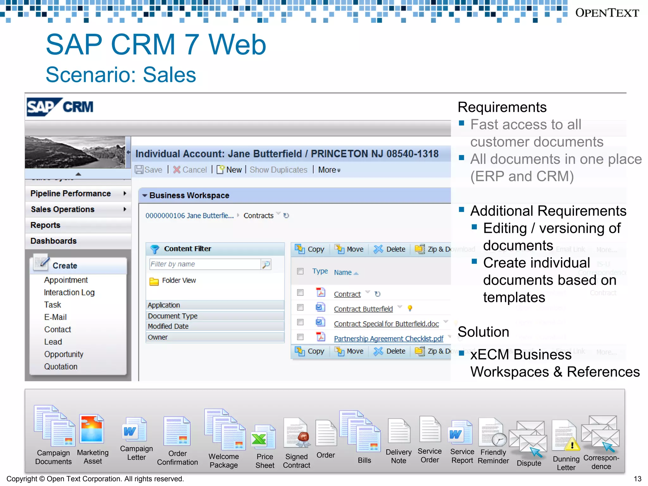Click the New document icon
The image size is (648, 486).
[x=221, y=170]
